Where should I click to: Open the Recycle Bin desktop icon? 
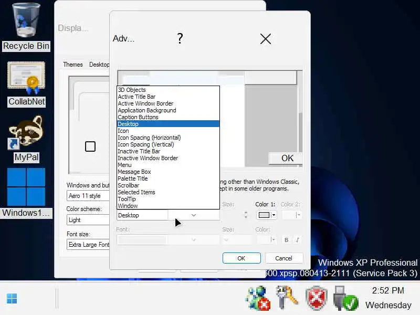pyautogui.click(x=26, y=27)
